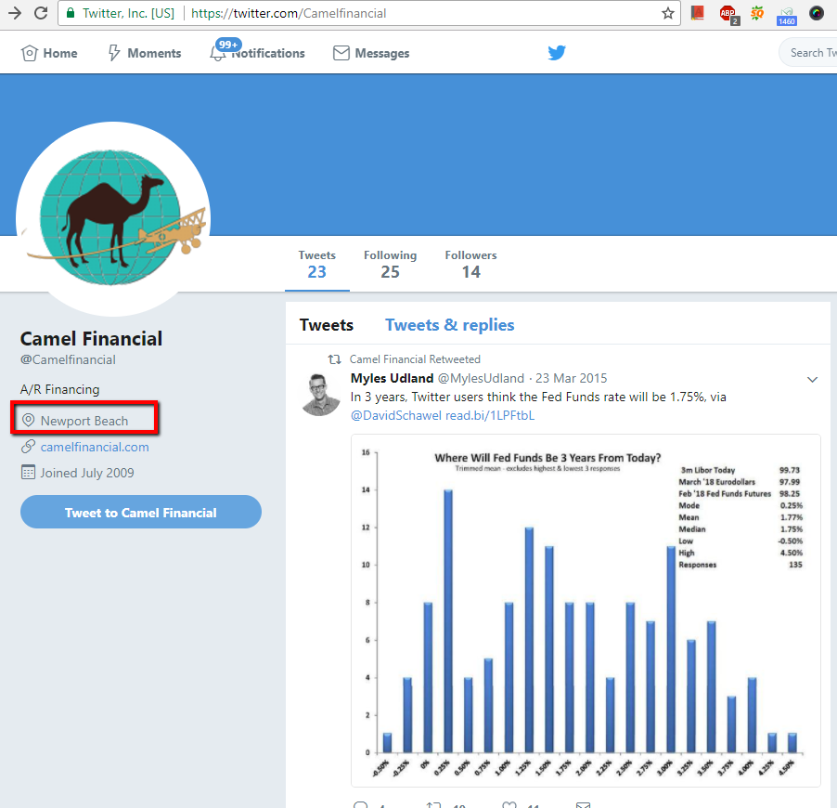
Task: Bookmark this page with the star icon
Action: click(x=668, y=13)
